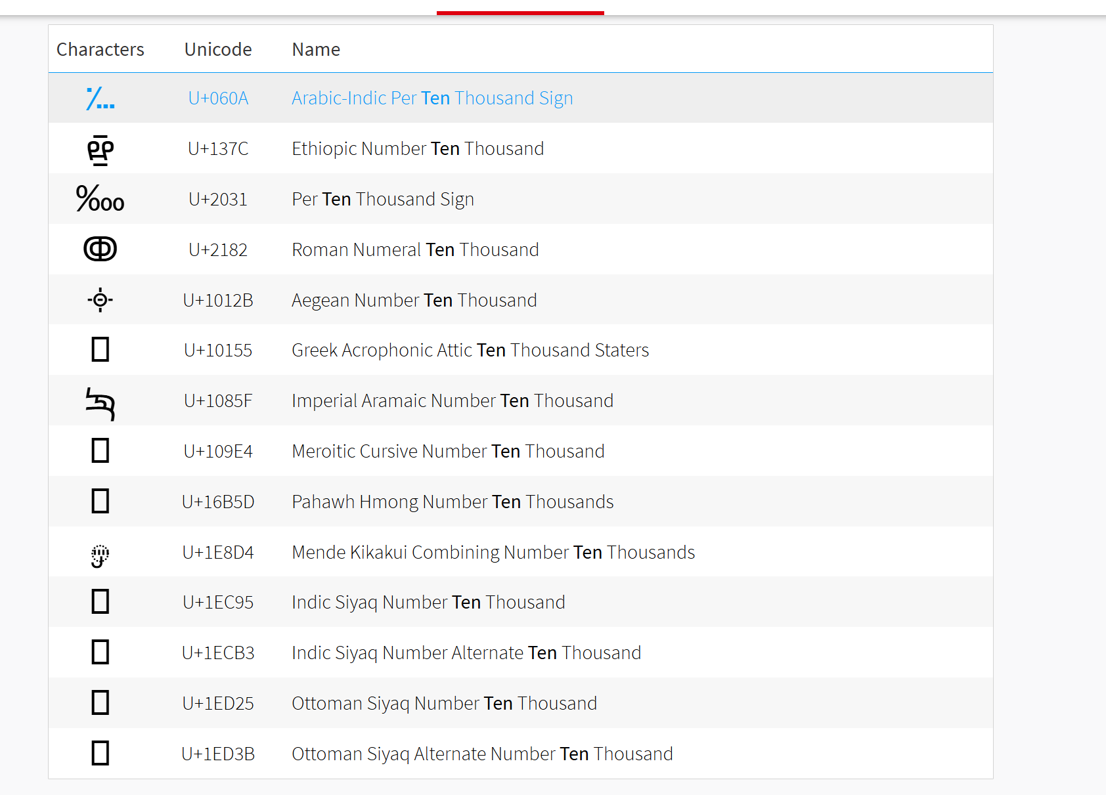Open the U+1EC95 Indic Siyaq code
This screenshot has height=795, width=1106.
[218, 602]
